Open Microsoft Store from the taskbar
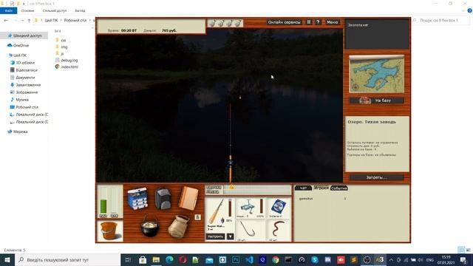The width and height of the screenshot is (473, 266). (x=143, y=259)
